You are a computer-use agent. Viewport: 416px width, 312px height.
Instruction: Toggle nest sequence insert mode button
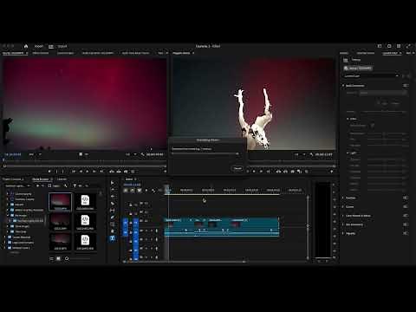click(126, 191)
